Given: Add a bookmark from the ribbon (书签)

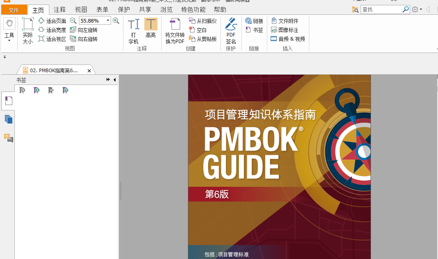Looking at the screenshot, I should (254, 30).
